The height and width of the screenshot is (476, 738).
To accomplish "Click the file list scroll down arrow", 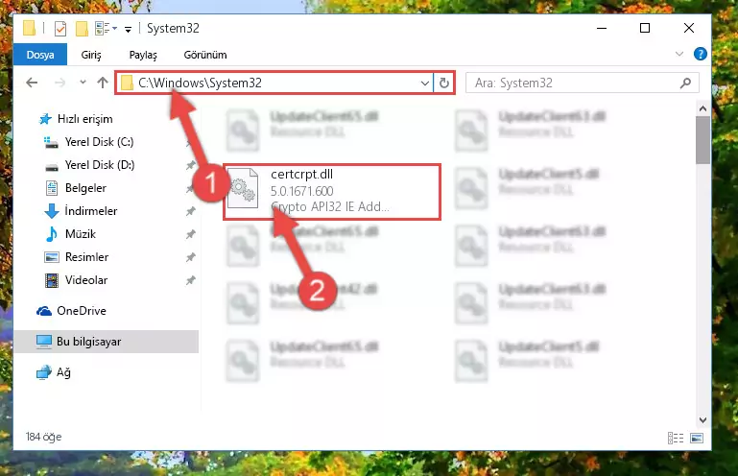I will (702, 420).
